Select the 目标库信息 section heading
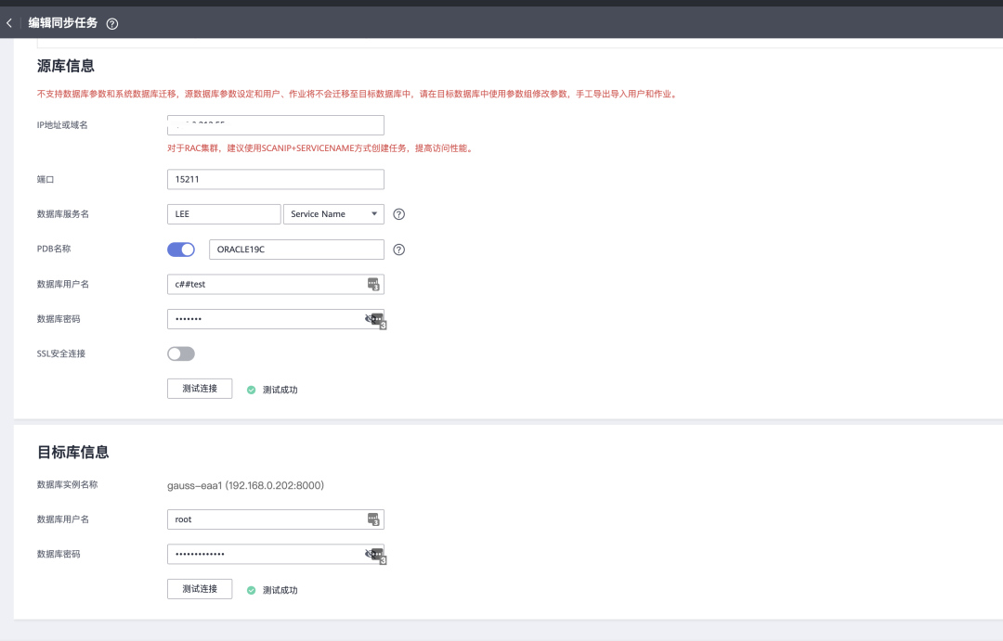The image size is (1003, 641). (73, 453)
